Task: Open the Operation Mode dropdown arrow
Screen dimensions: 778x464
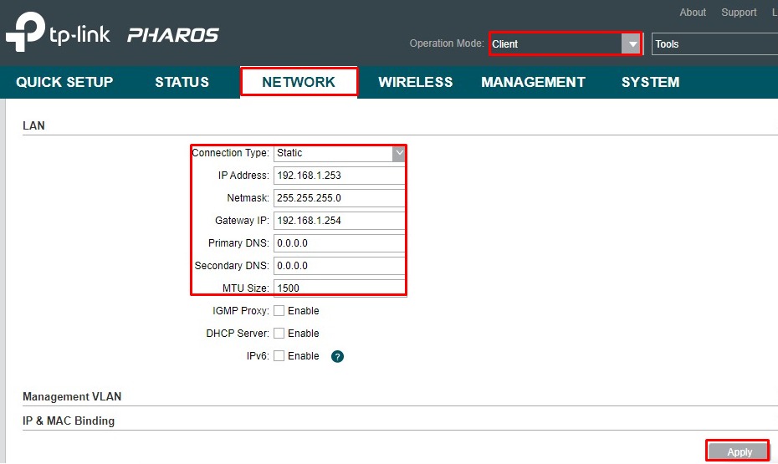Action: pyautogui.click(x=632, y=44)
